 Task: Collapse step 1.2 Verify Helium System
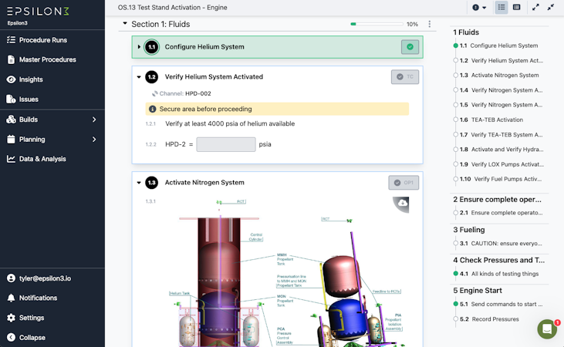(x=139, y=77)
